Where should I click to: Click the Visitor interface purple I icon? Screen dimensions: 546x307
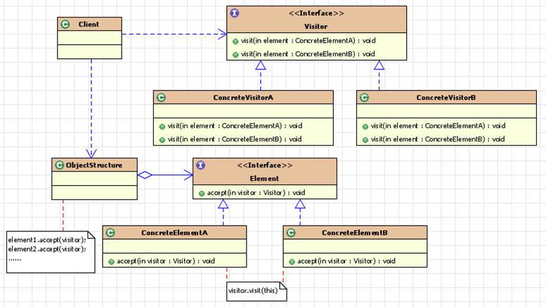tap(235, 13)
